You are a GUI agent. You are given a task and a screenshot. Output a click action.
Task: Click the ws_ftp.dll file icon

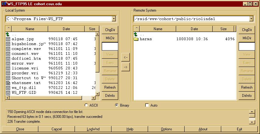pos(8,88)
